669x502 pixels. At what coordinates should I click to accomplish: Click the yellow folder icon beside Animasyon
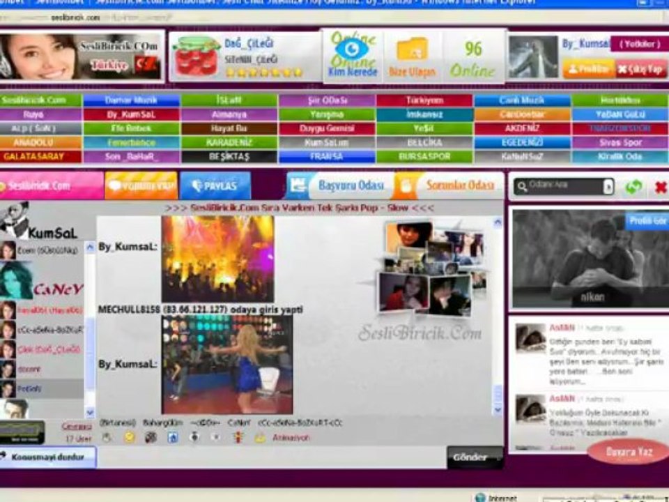pos(260,438)
